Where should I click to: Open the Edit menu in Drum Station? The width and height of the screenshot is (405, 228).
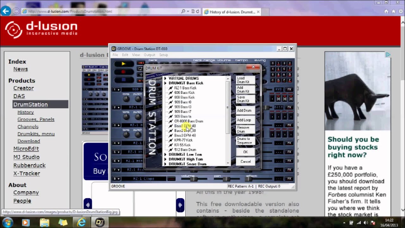pos(125,55)
